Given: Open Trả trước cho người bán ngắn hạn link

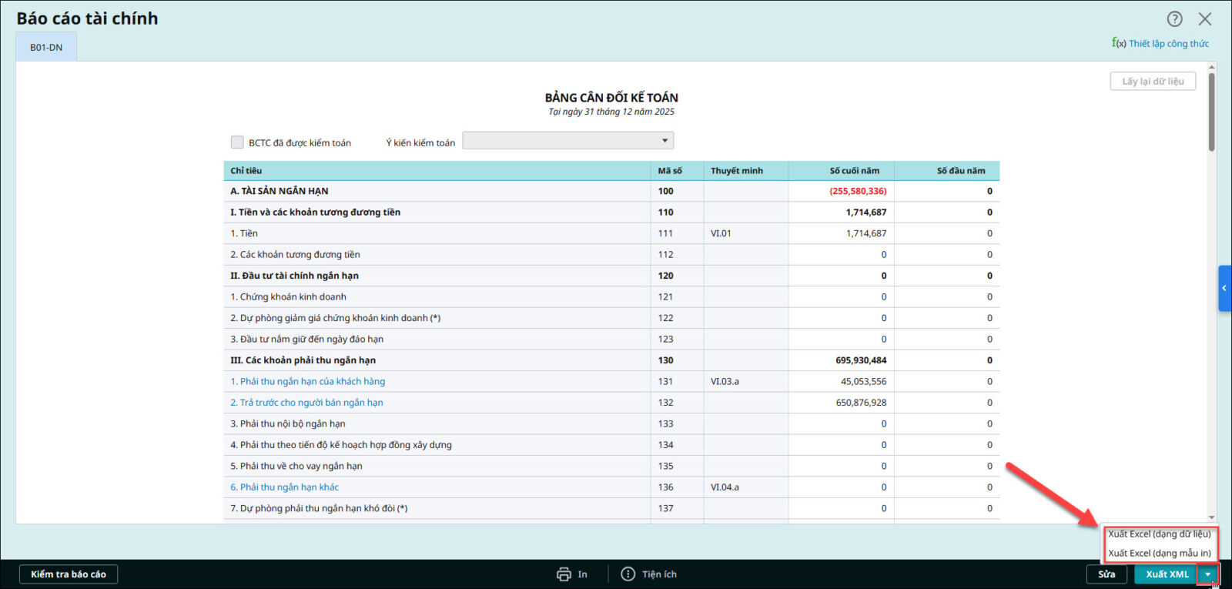Looking at the screenshot, I should pyautogui.click(x=306, y=403).
